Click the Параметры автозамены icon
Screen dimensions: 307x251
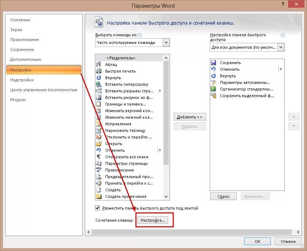pyautogui.click(x=213, y=82)
